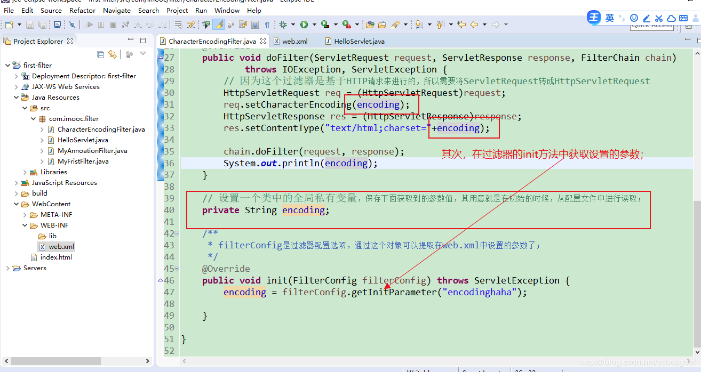The height and width of the screenshot is (372, 701).
Task: Open the Navigate menu
Action: 117,10
